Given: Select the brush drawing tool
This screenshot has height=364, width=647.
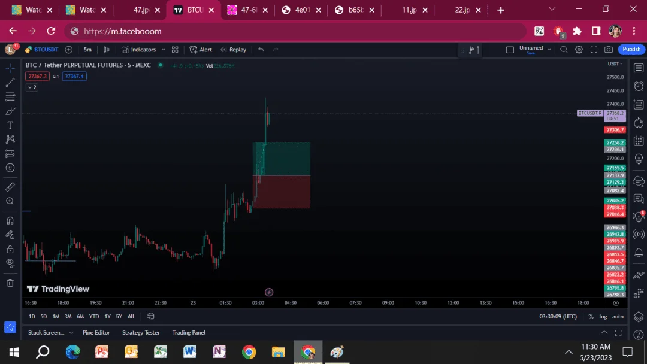Looking at the screenshot, I should coord(10,111).
